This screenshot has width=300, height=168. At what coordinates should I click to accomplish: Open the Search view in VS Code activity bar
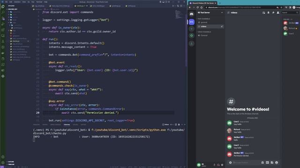pyautogui.click(x=3, y=13)
